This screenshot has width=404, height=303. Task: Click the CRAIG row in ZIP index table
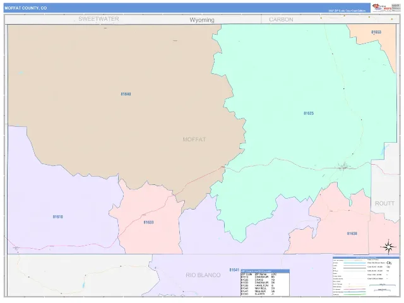pos(265,280)
